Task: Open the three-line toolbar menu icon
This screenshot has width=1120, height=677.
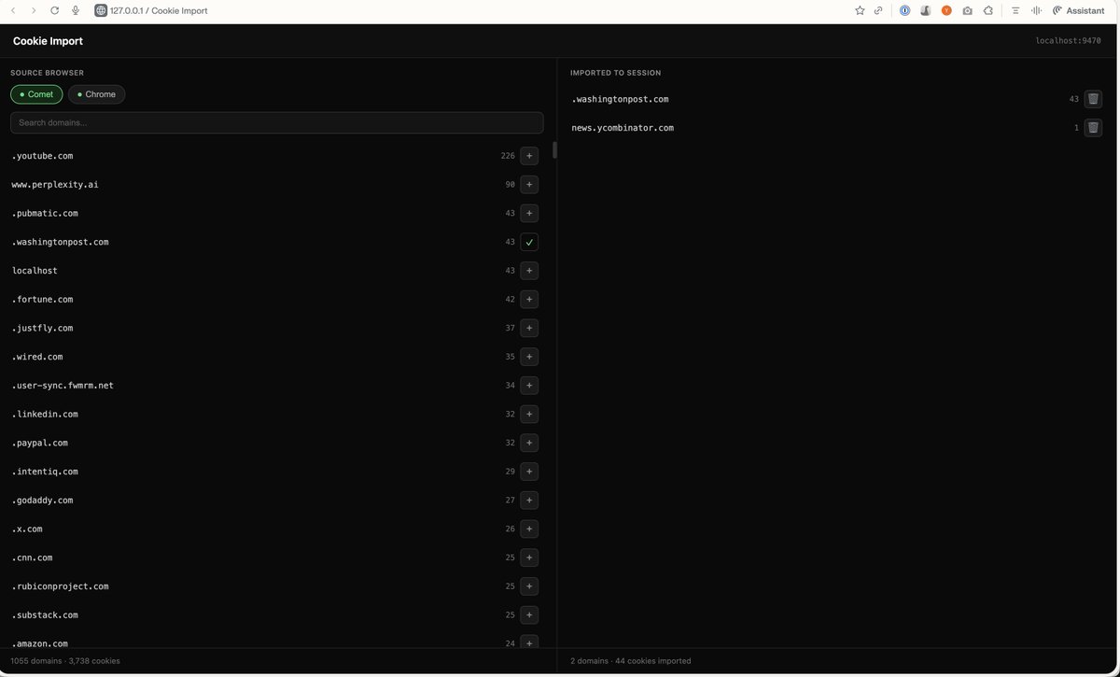Action: 1015,10
